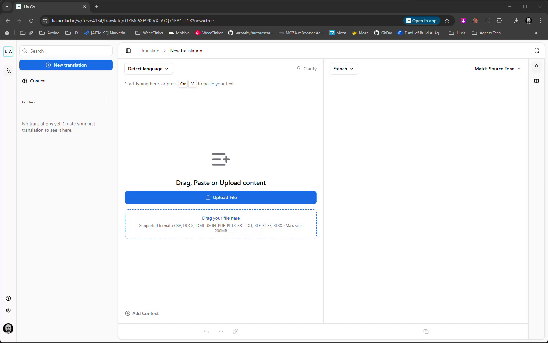Toggle the sidebar panel collapse icon
Viewport: 548px width, 343px height.
tap(128, 51)
